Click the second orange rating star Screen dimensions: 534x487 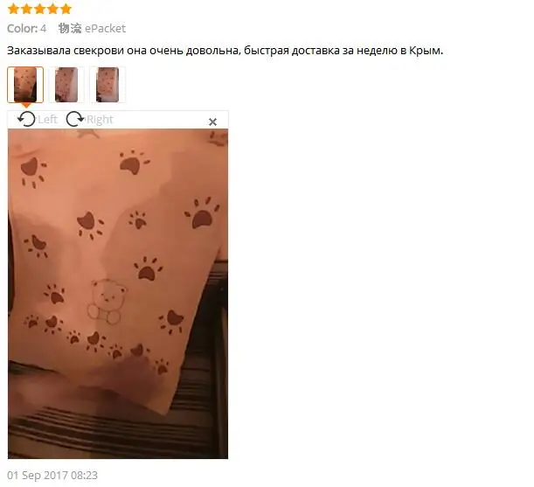(x=26, y=9)
